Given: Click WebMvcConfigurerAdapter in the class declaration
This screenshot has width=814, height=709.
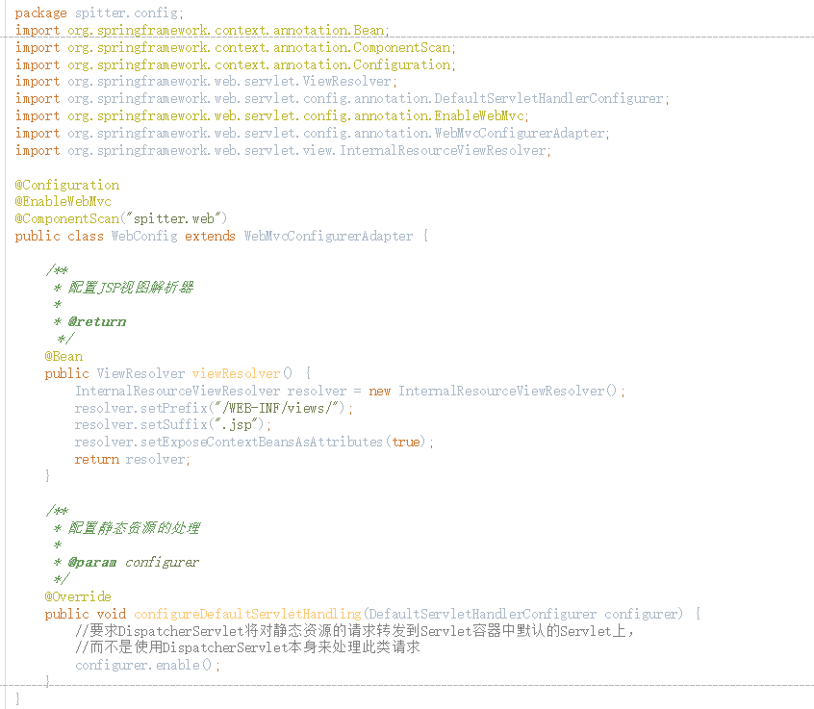Looking at the screenshot, I should click(328, 236).
